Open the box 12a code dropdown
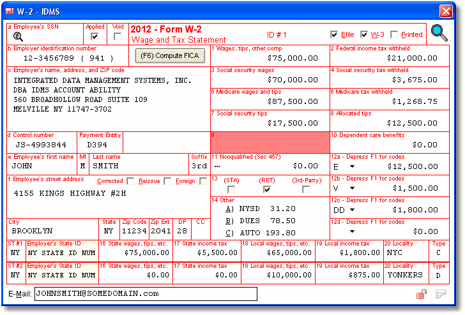This screenshot has width=465, height=315. [x=352, y=166]
